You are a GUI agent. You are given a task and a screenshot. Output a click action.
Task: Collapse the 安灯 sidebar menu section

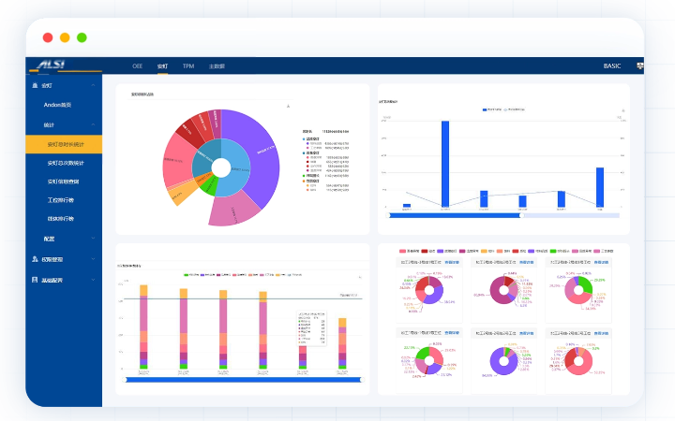click(95, 85)
